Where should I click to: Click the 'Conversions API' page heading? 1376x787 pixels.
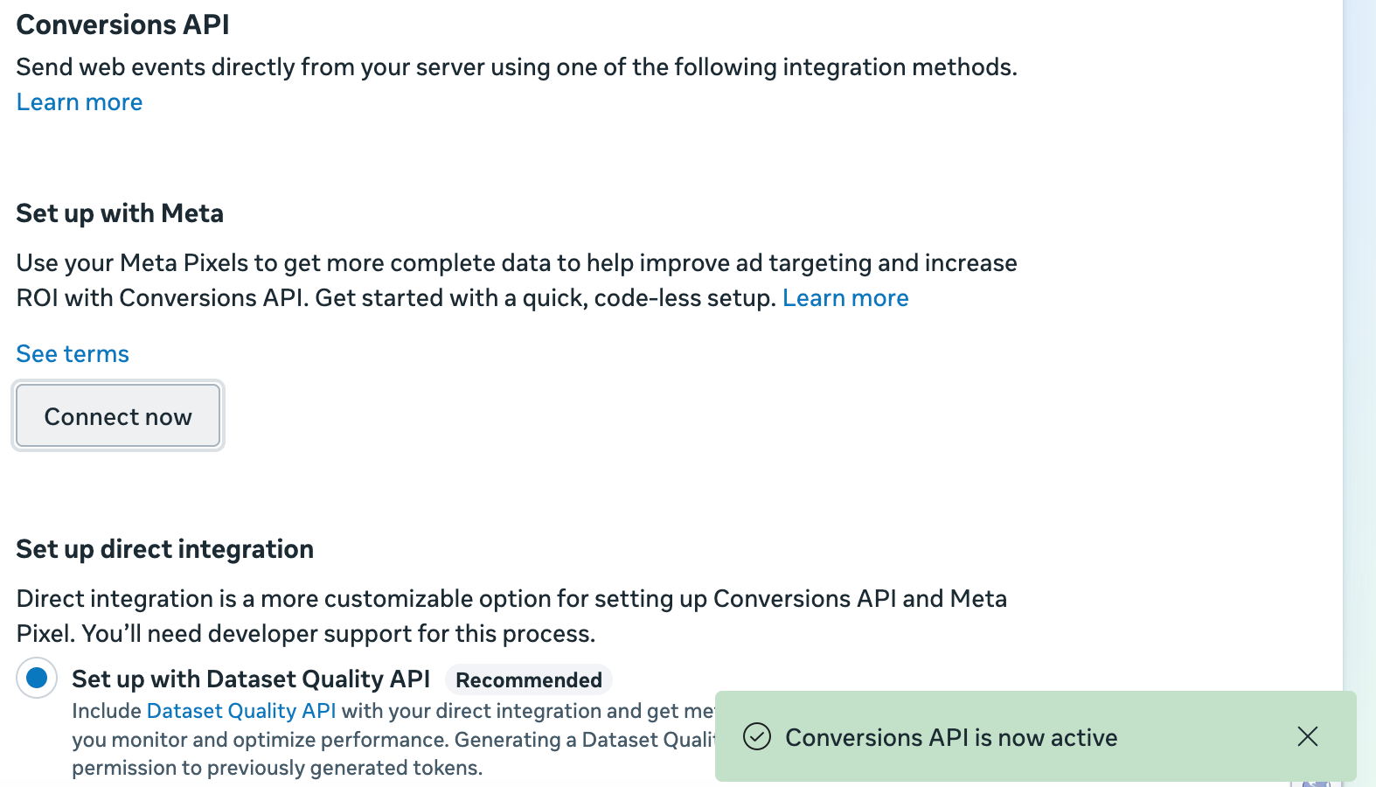click(x=122, y=24)
